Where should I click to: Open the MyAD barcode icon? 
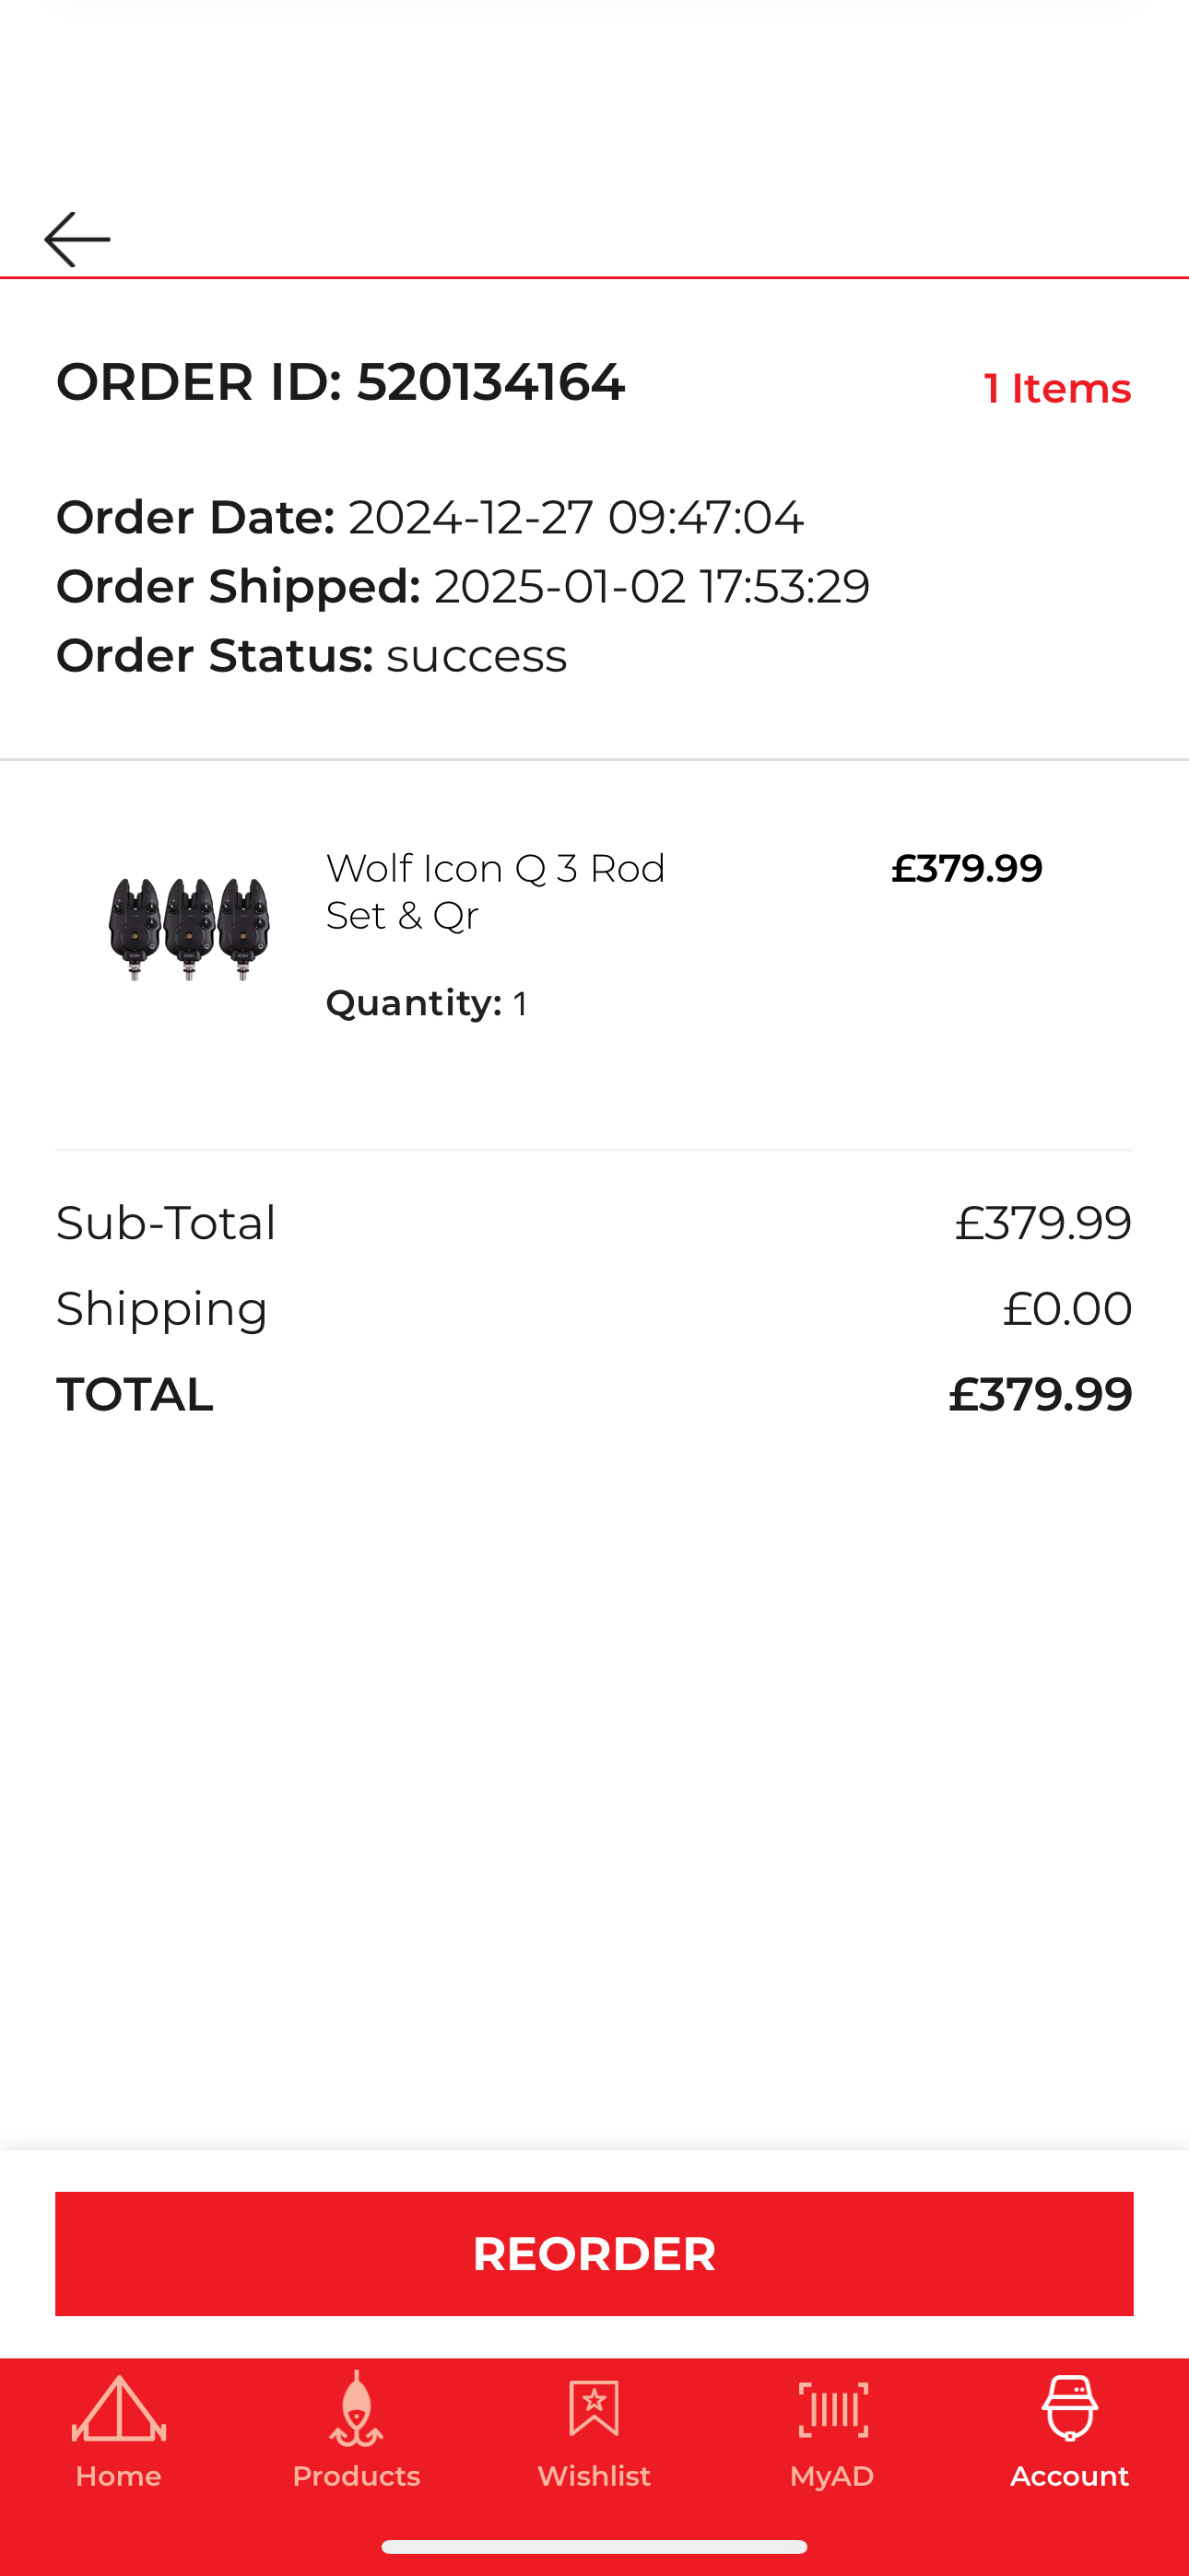pyautogui.click(x=831, y=2408)
